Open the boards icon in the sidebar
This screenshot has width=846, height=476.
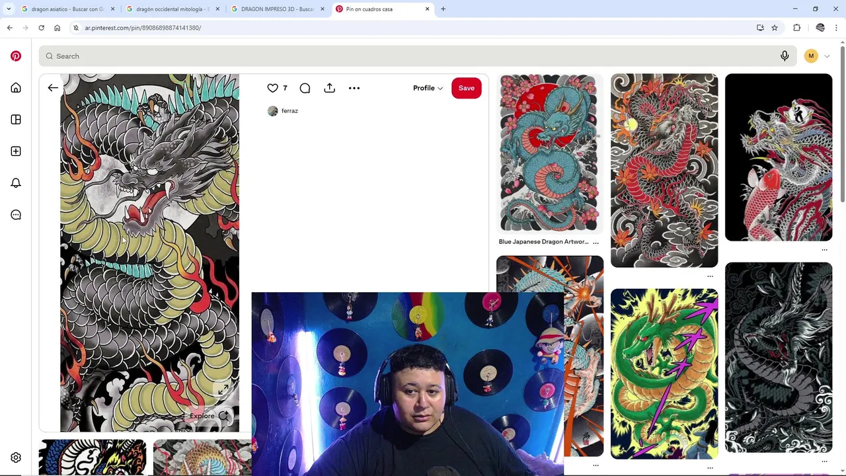[x=16, y=120]
